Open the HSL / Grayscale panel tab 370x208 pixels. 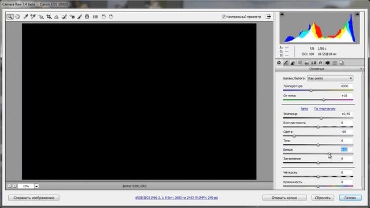[299, 63]
